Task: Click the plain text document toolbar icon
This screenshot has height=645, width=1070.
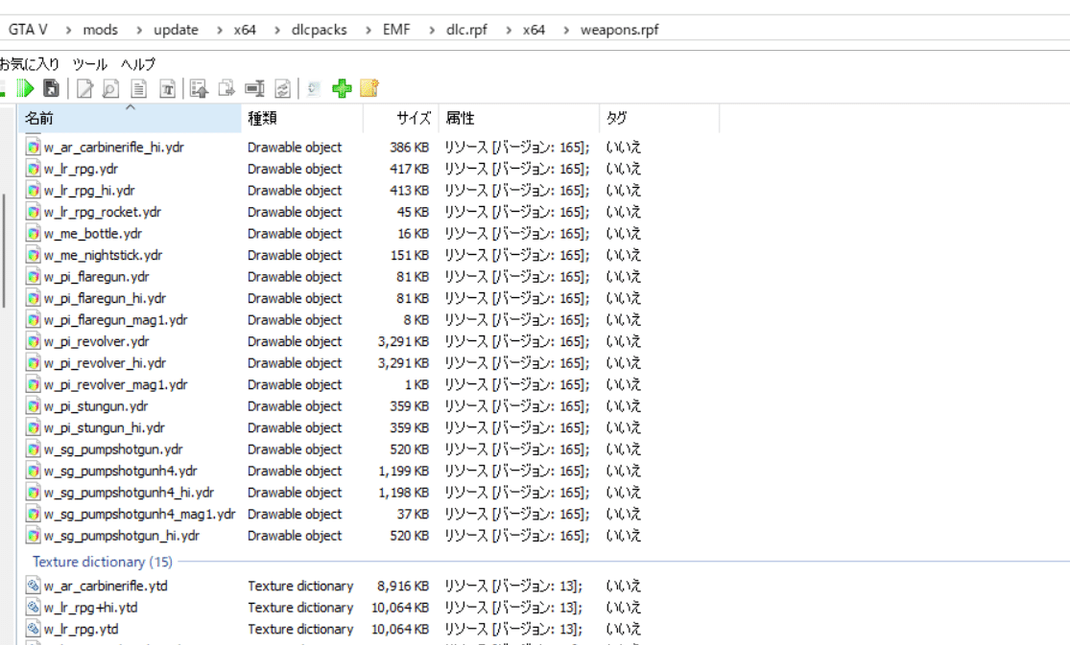Action: click(x=138, y=88)
